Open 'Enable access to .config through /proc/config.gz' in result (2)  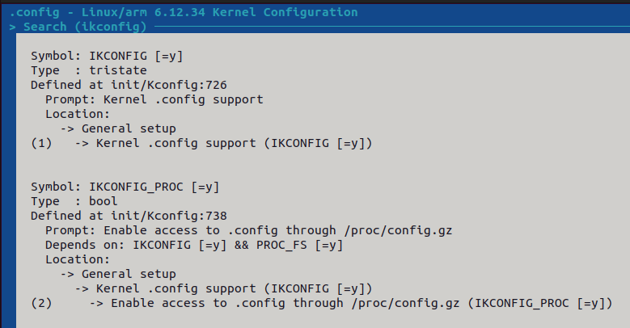(358, 303)
